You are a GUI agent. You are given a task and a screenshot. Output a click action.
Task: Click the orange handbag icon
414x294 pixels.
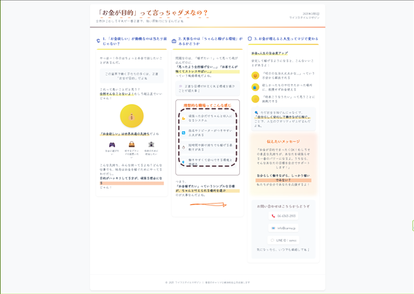coord(131,144)
